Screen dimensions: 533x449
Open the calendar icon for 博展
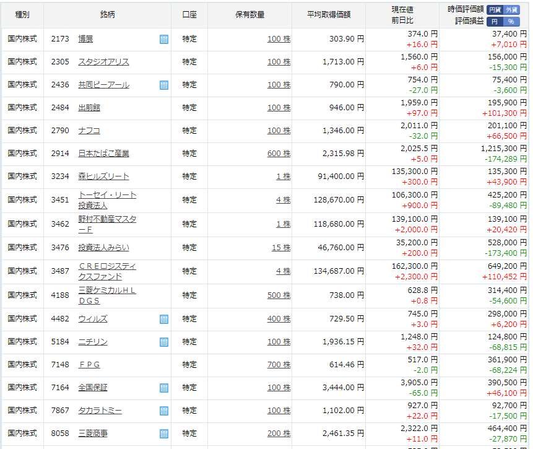coord(164,39)
